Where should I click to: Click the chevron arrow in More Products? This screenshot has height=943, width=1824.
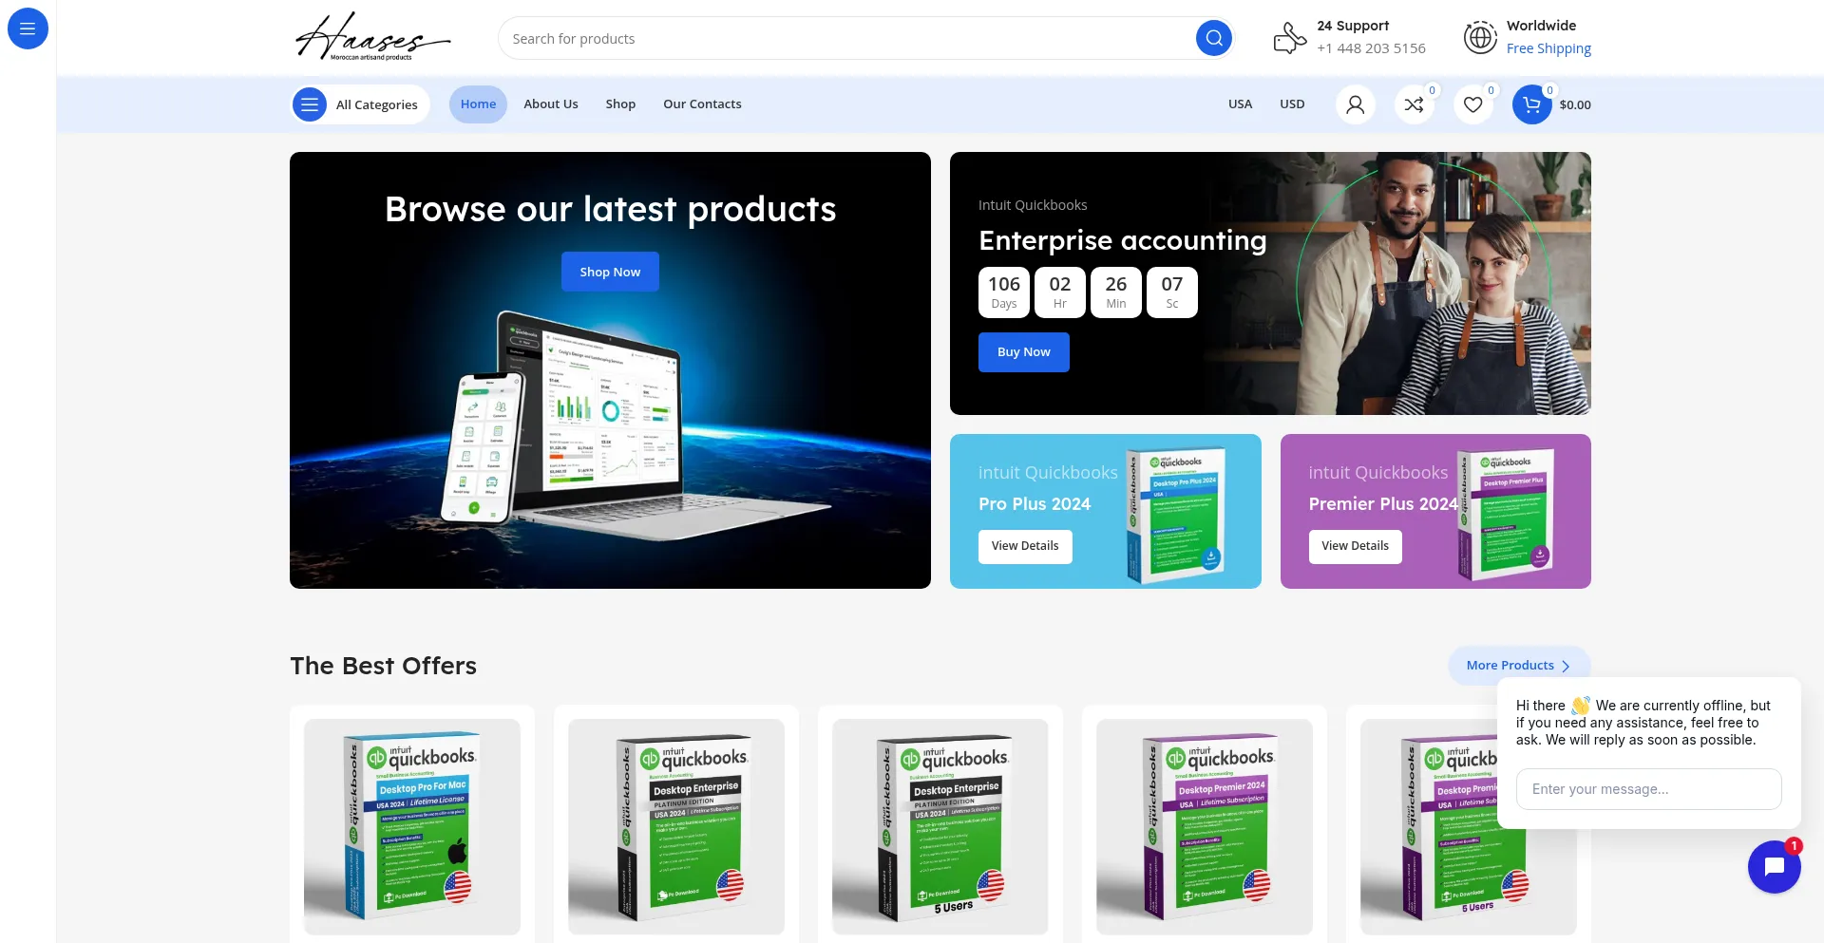pyautogui.click(x=1566, y=666)
